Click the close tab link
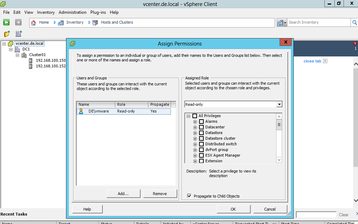The width and height of the screenshot is (358, 224). (312, 61)
